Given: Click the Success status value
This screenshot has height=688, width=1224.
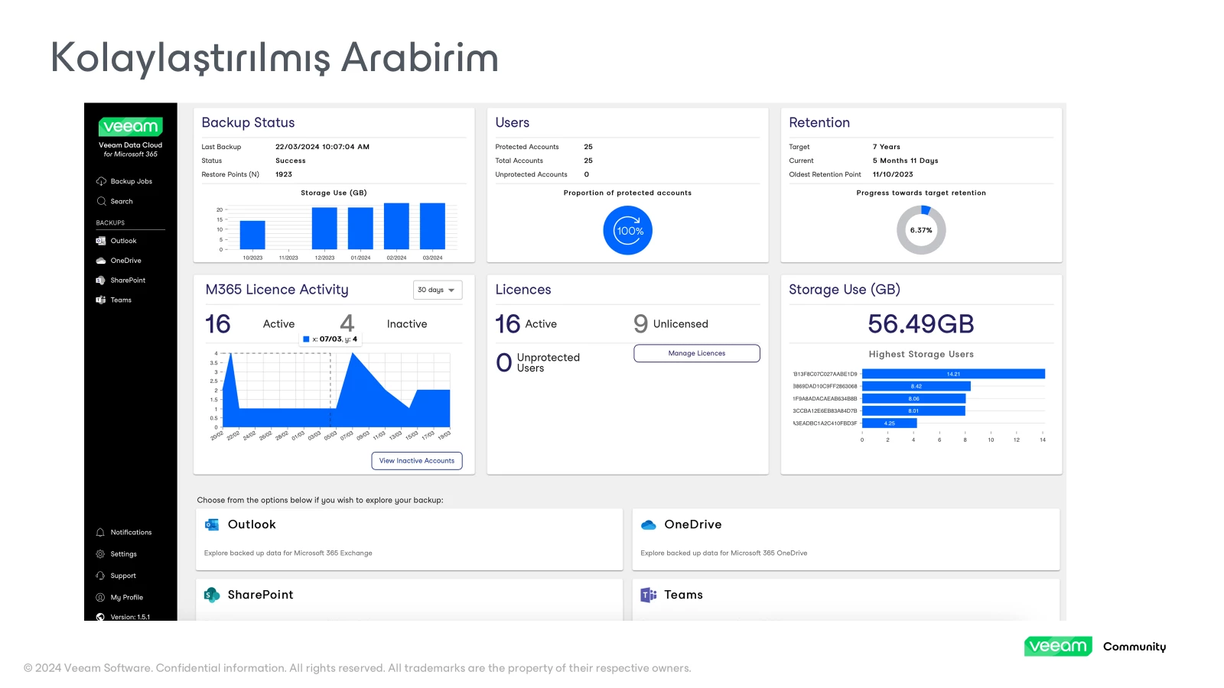Looking at the screenshot, I should (291, 161).
